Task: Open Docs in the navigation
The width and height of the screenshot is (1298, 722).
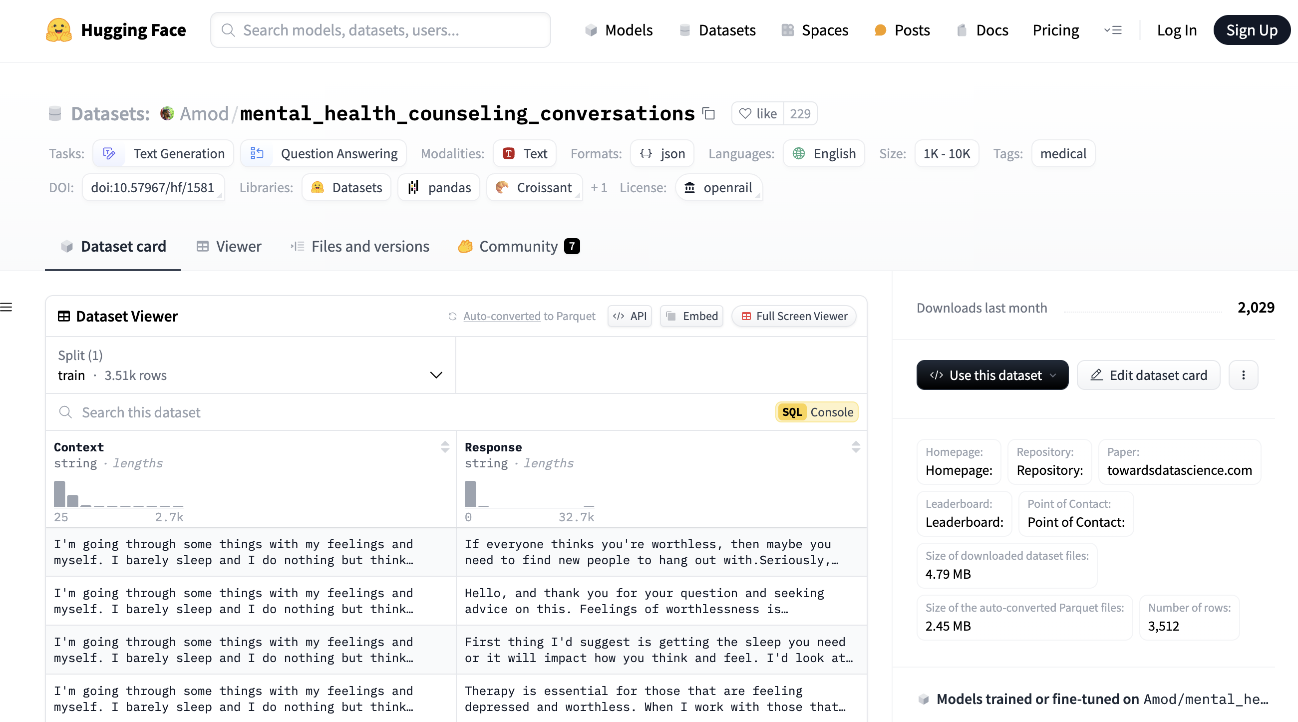Action: [982, 30]
